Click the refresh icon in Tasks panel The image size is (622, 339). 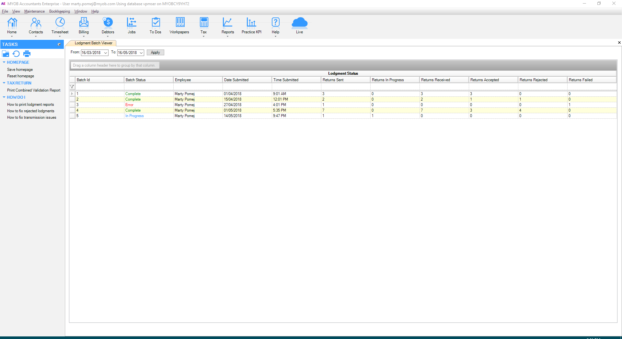coord(16,54)
